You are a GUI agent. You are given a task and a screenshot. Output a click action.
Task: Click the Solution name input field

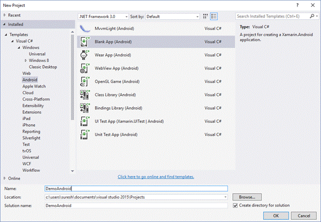(136, 205)
